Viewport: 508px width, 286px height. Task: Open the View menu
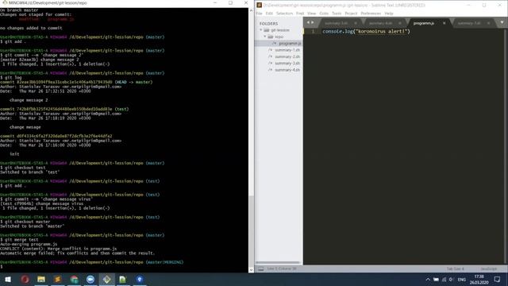click(312, 14)
